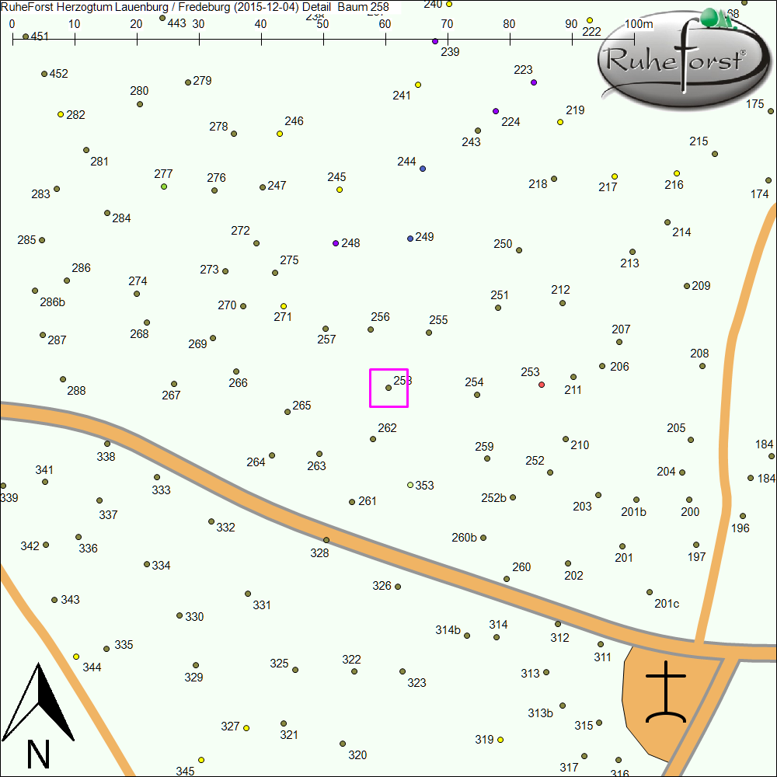The image size is (777, 777).
Task: Click highlighted tree 258 inside the magenta box
Action: [388, 387]
